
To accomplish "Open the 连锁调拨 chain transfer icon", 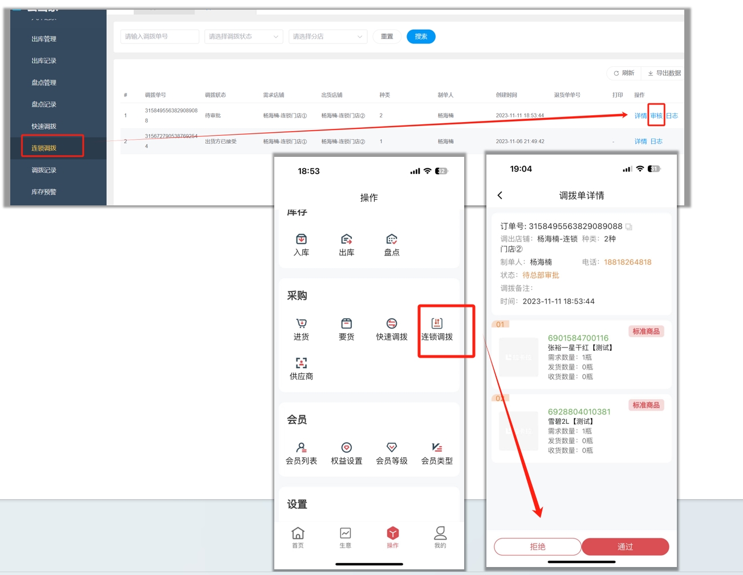I will pos(437,324).
